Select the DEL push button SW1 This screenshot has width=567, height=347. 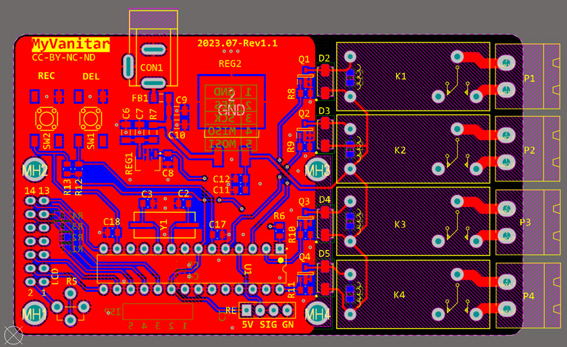90,119
